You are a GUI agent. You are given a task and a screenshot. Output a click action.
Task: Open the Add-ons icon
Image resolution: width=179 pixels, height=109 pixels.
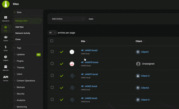pos(6,67)
